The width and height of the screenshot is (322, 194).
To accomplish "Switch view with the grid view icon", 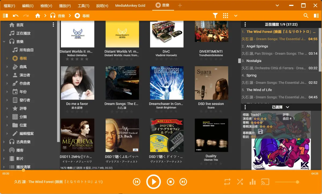I will coord(225,16).
